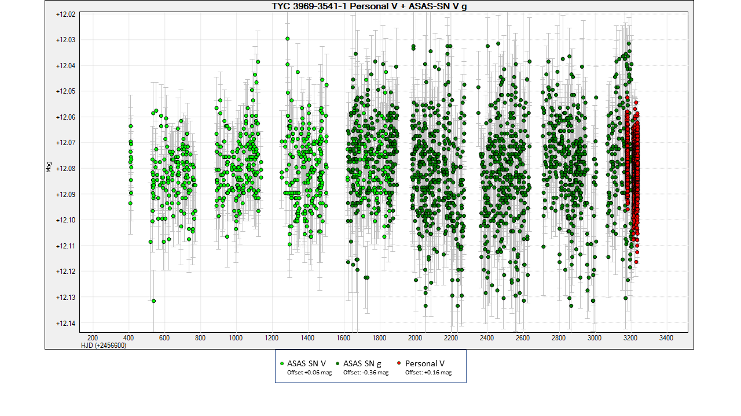Click the 1400 x-axis tick label
The width and height of the screenshot is (741, 416).
click(307, 337)
